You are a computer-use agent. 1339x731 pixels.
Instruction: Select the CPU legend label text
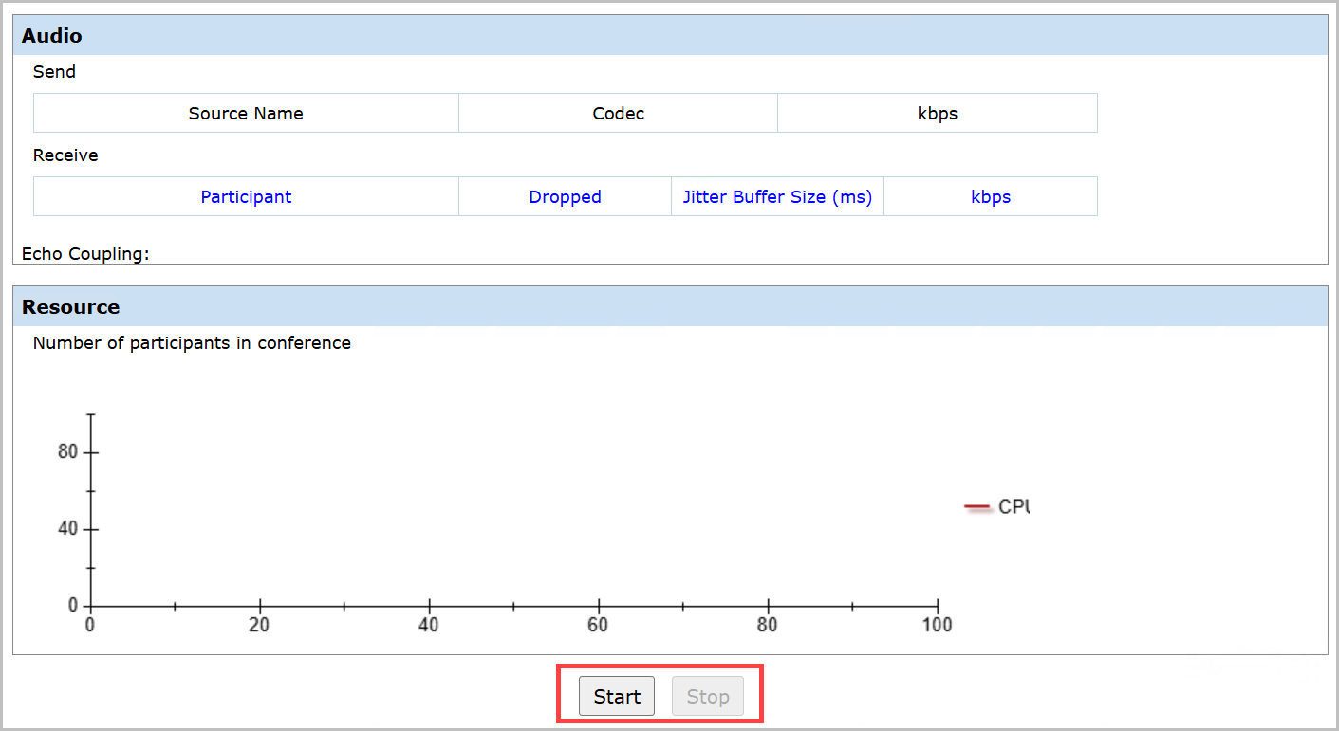(1014, 507)
